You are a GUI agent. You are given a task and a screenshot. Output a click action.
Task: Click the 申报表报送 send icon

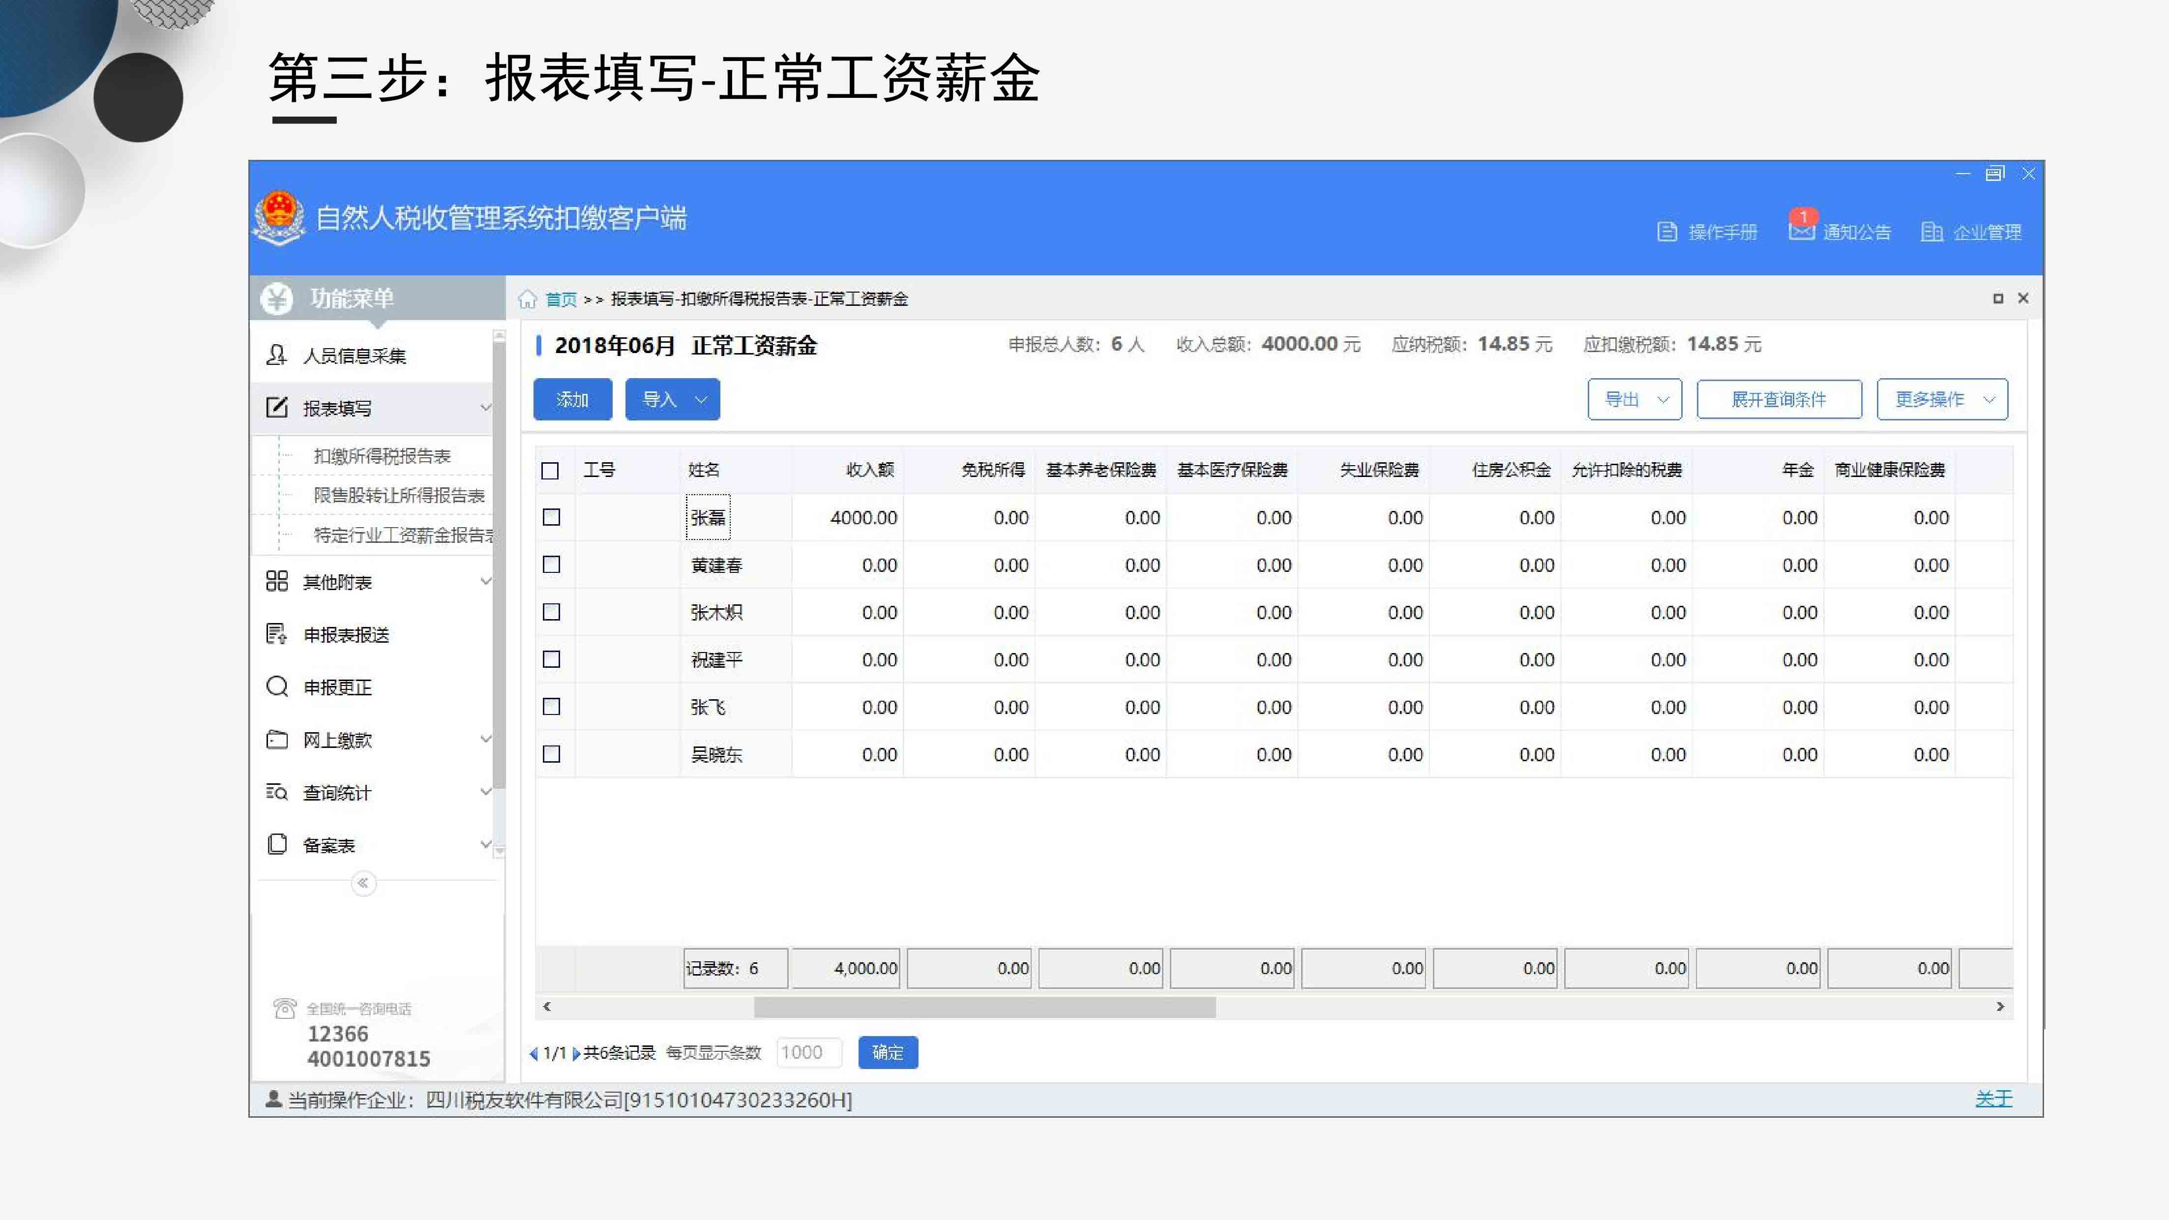[x=276, y=634]
